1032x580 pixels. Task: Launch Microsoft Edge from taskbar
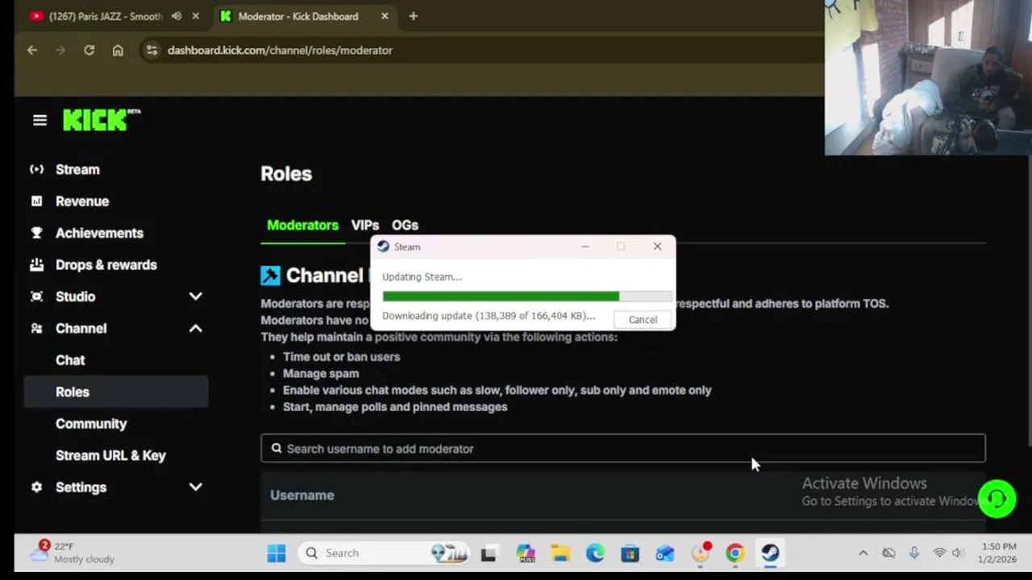595,553
